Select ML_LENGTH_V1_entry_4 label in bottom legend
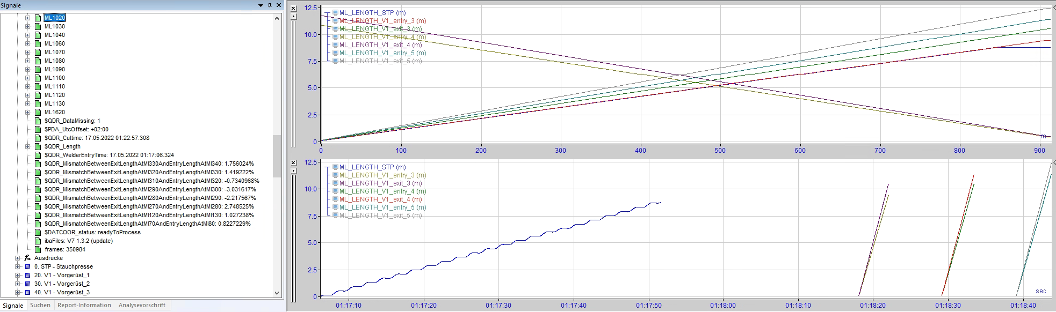 pyautogui.click(x=382, y=191)
